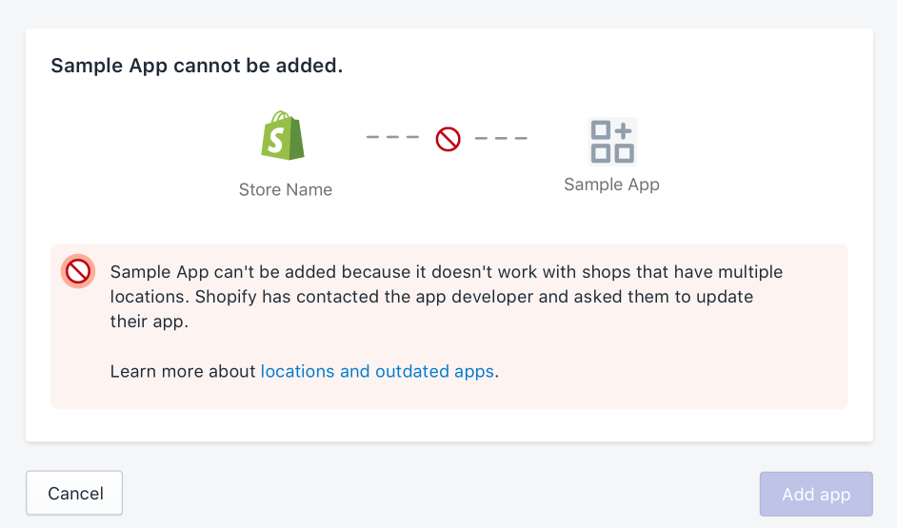Click the 'Learn more about' text
The width and height of the screenshot is (897, 528).
[x=183, y=371]
